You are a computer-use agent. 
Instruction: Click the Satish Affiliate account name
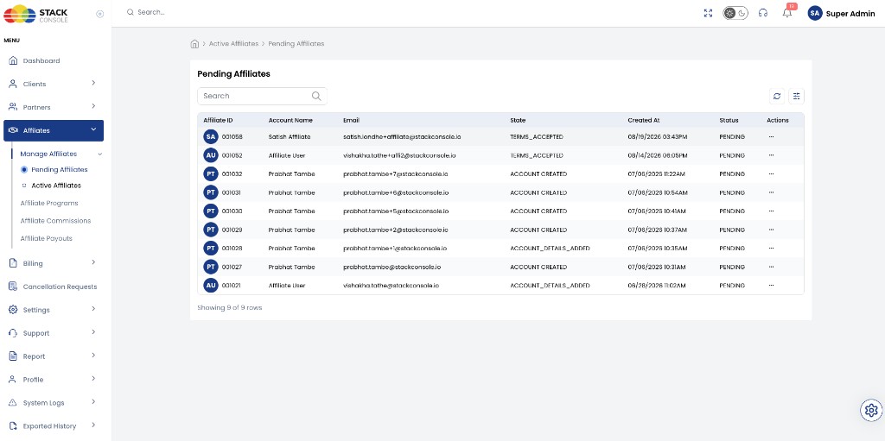coord(290,136)
